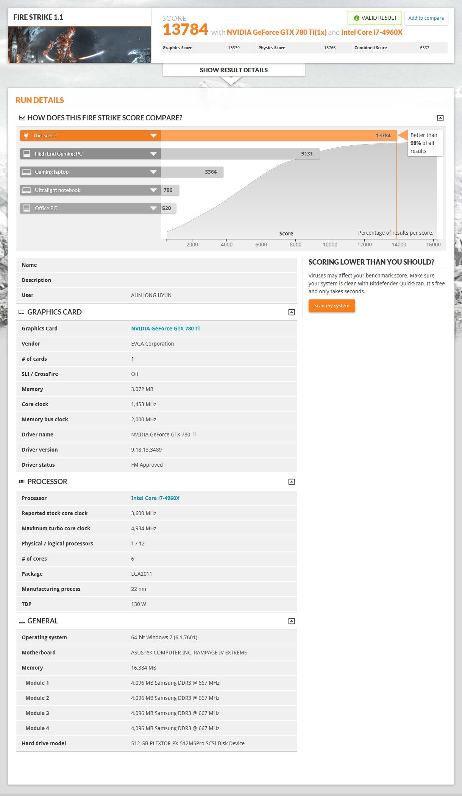Click Maximum turbo core clock 4,934 MHz
The width and height of the screenshot is (462, 796).
(x=144, y=528)
